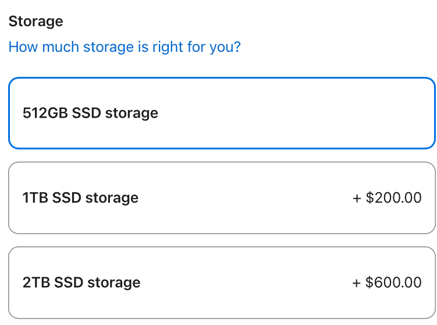Click the empty middle of the 2TB card
The image size is (437, 325).
(x=244, y=283)
